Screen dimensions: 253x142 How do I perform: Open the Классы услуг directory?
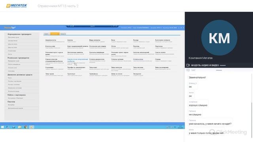click(50, 47)
